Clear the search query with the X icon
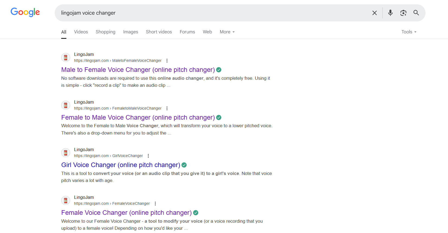 375,13
